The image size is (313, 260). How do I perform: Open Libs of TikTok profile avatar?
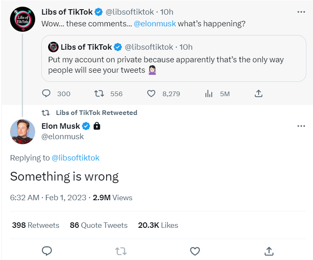point(22,19)
